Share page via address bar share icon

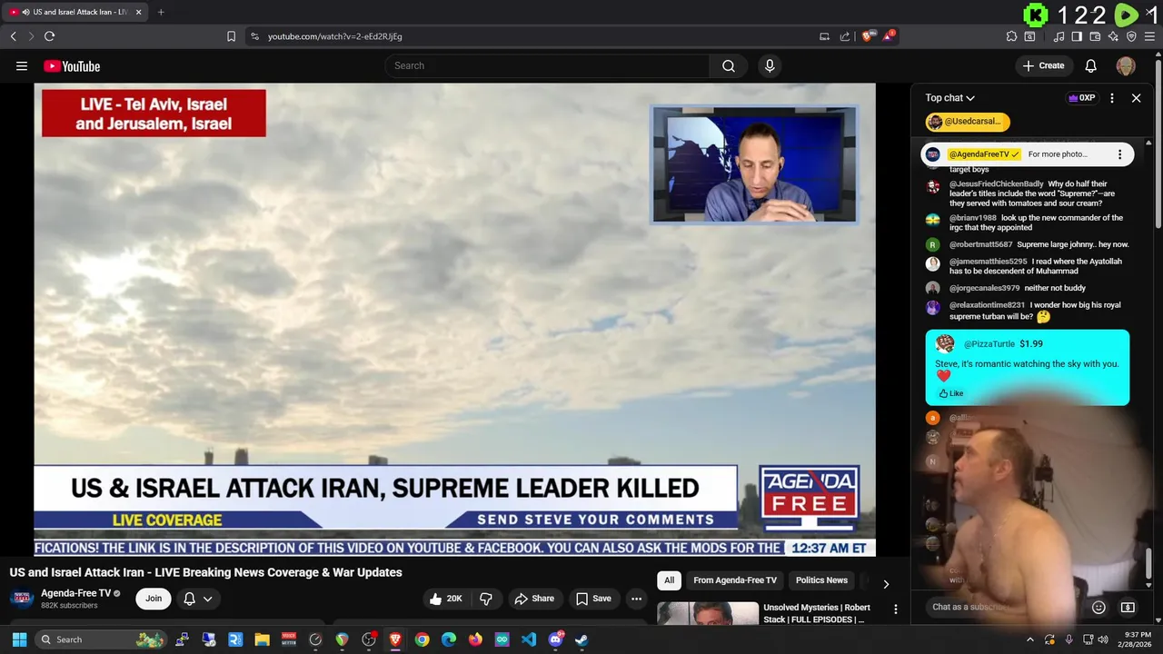click(844, 36)
